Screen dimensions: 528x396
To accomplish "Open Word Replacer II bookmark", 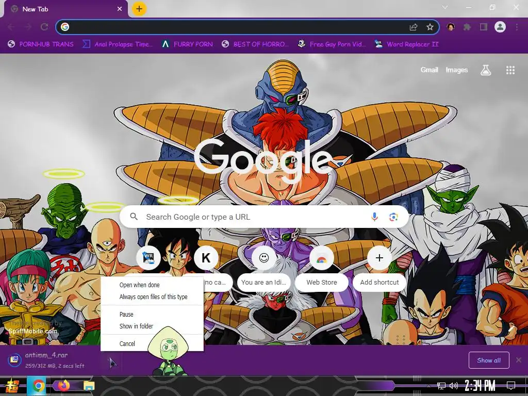I will click(406, 44).
